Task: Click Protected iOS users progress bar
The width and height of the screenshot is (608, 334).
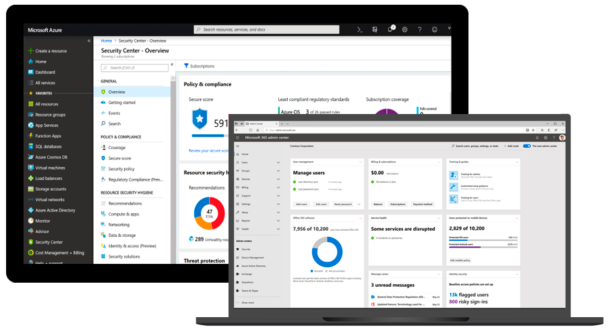Action: click(x=483, y=240)
